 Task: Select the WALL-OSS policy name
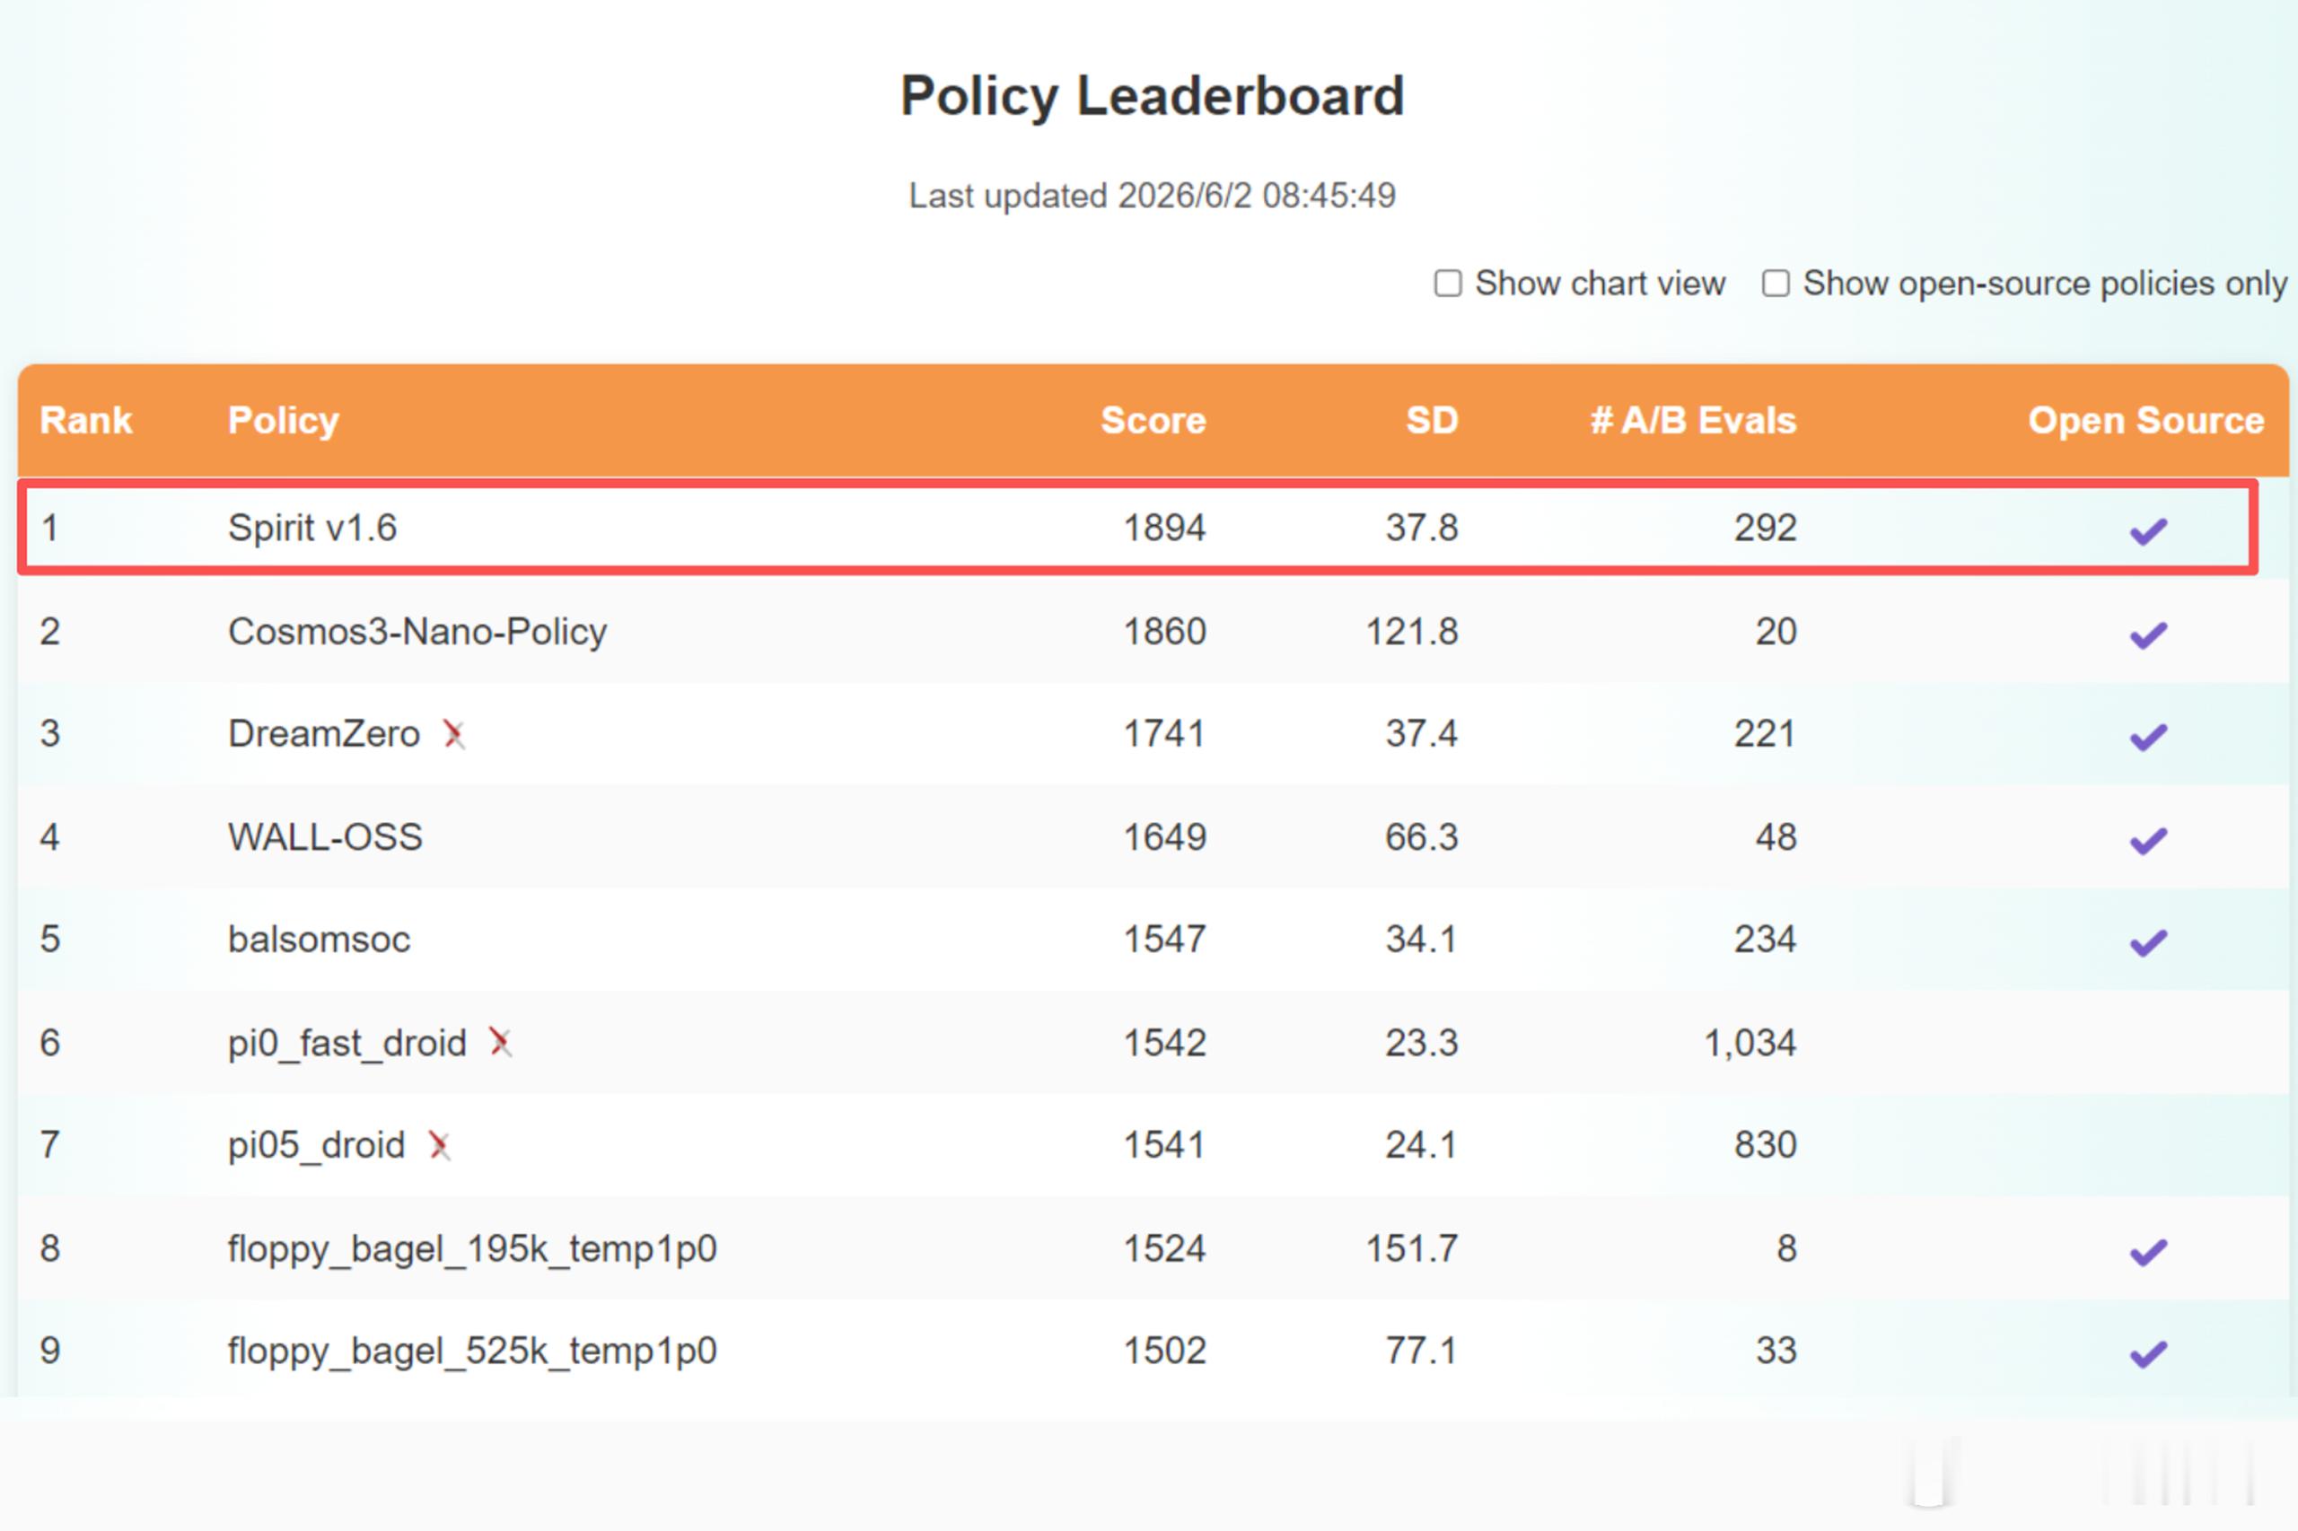[325, 836]
